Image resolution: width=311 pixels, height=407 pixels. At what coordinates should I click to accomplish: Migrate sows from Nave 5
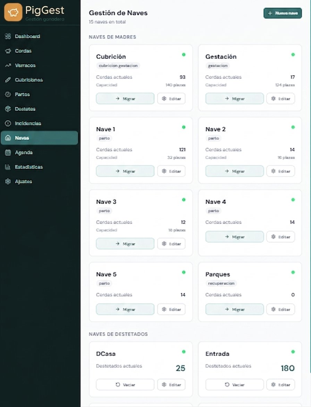click(125, 309)
